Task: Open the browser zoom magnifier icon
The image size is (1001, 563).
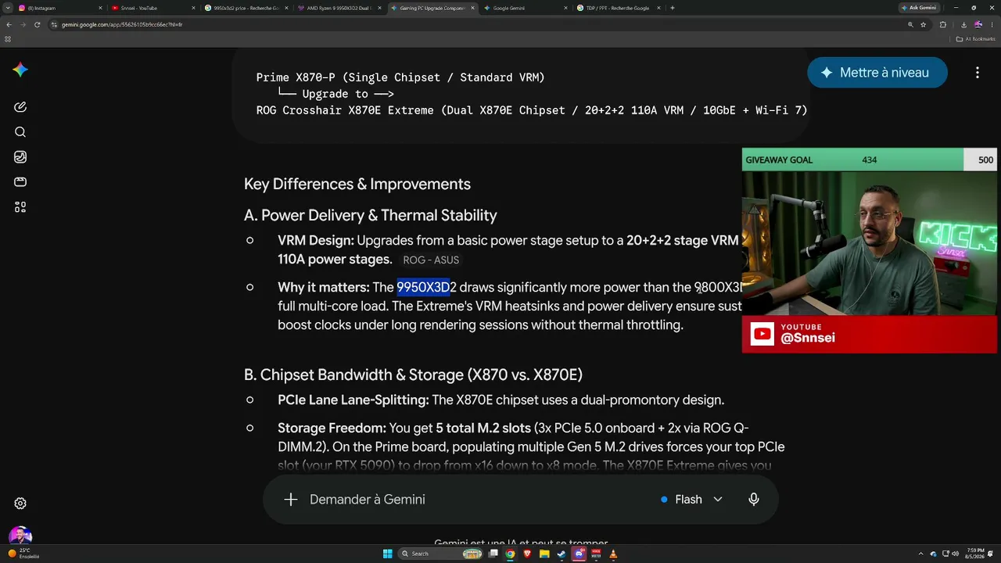Action: 910,24
